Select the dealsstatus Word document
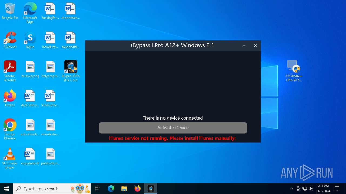This screenshot has height=194, width=346. 30,98
